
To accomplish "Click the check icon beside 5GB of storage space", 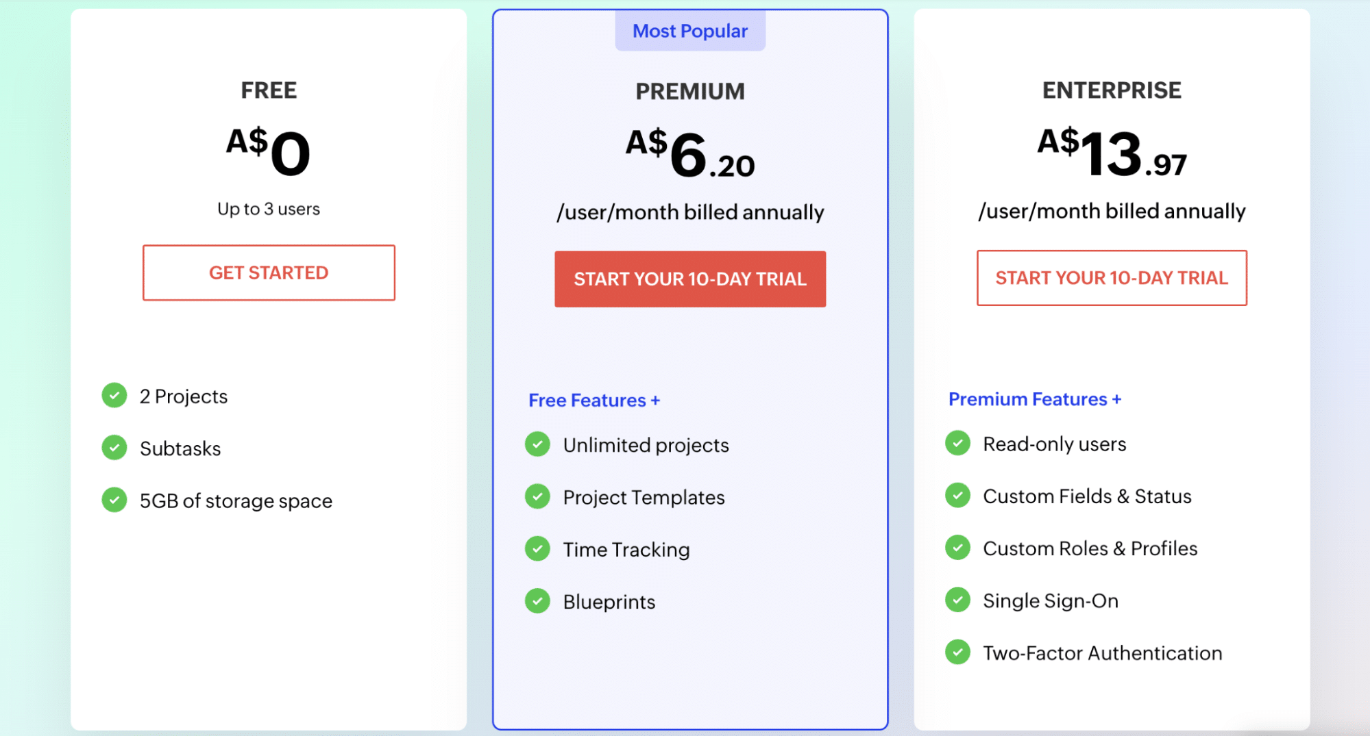I will click(114, 500).
